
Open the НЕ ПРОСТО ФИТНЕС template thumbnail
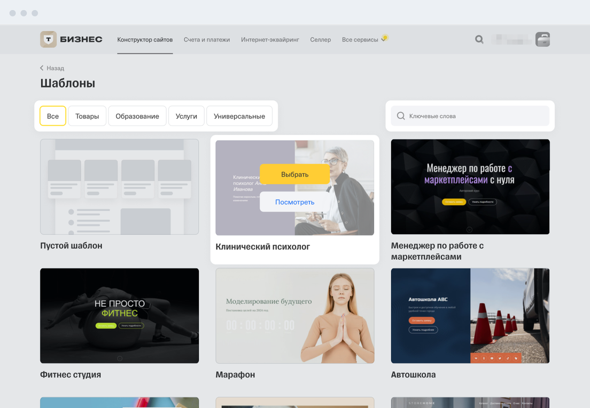(x=120, y=316)
